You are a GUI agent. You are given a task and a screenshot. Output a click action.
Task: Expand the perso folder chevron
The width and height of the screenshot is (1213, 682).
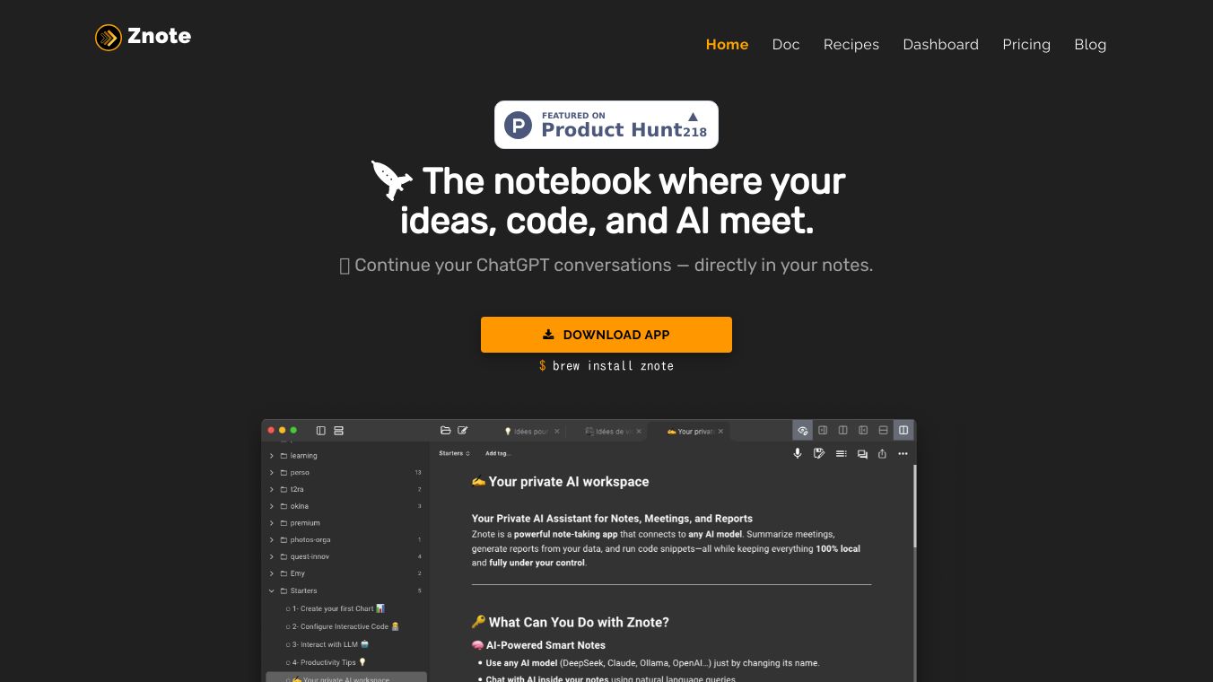point(272,473)
